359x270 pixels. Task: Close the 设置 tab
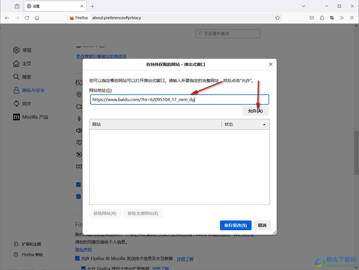click(x=82, y=6)
